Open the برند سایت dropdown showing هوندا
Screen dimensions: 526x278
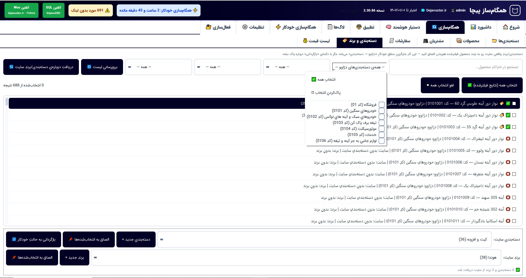pos(296,257)
